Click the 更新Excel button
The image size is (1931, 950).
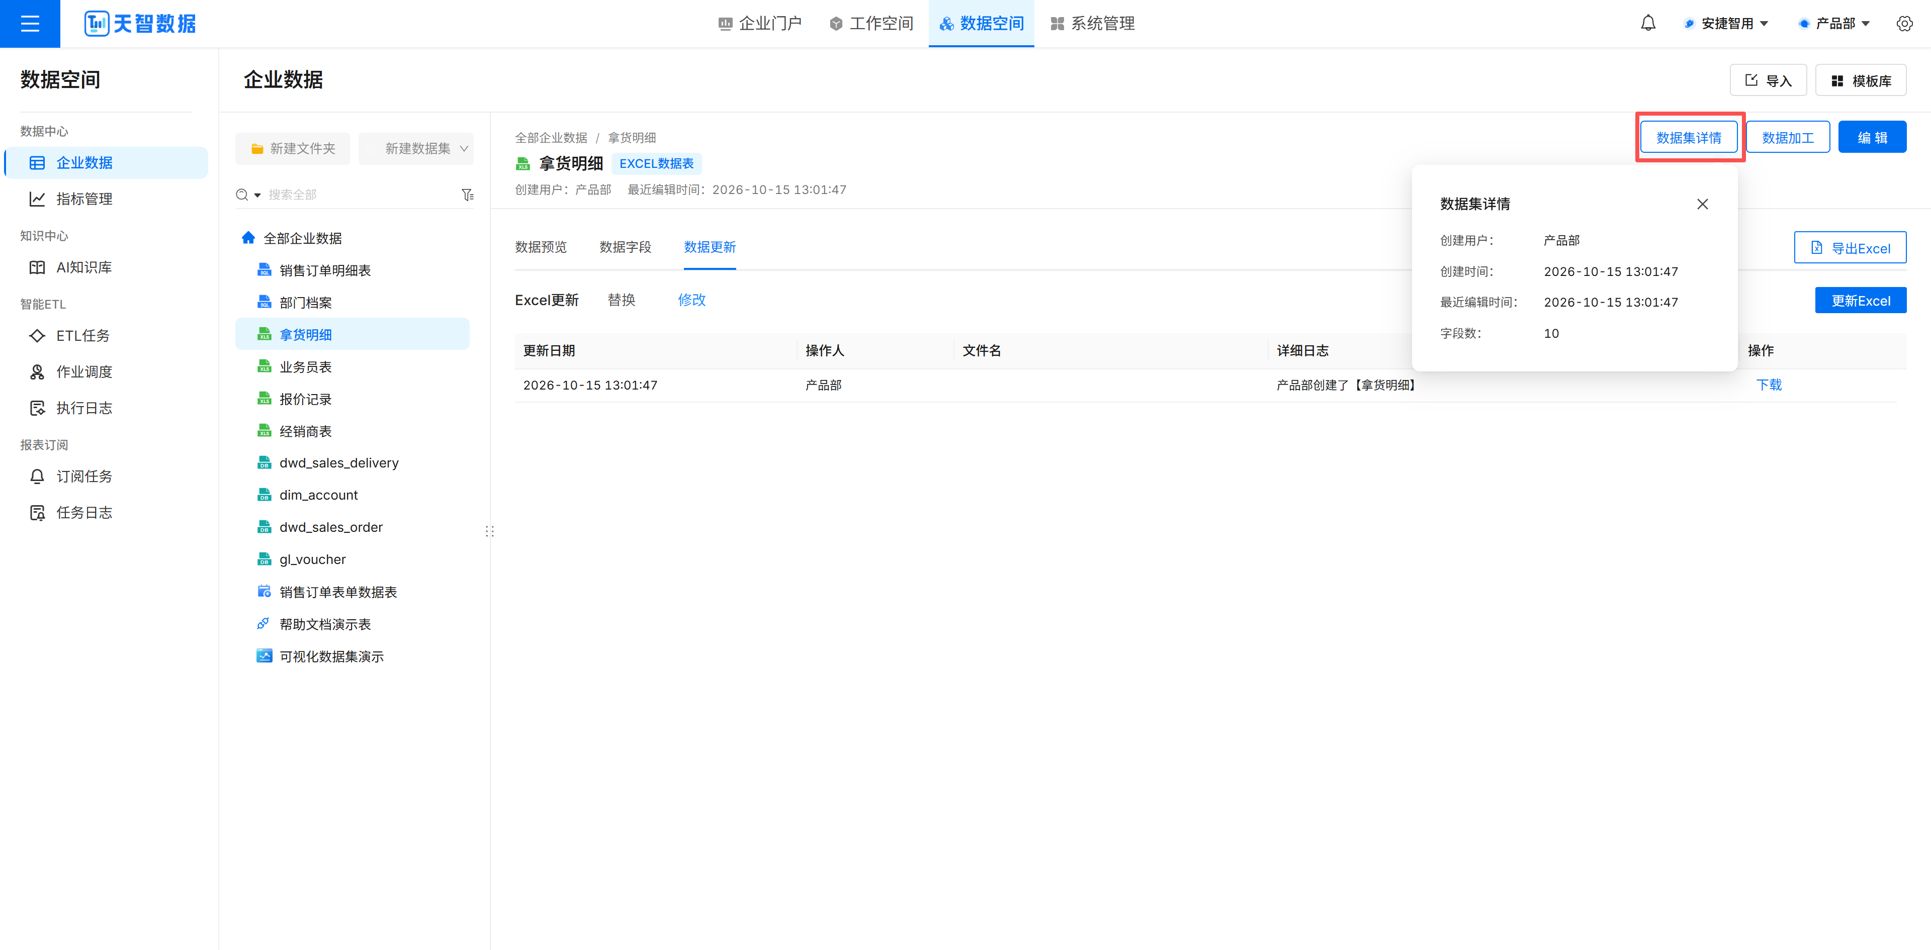click(x=1861, y=301)
